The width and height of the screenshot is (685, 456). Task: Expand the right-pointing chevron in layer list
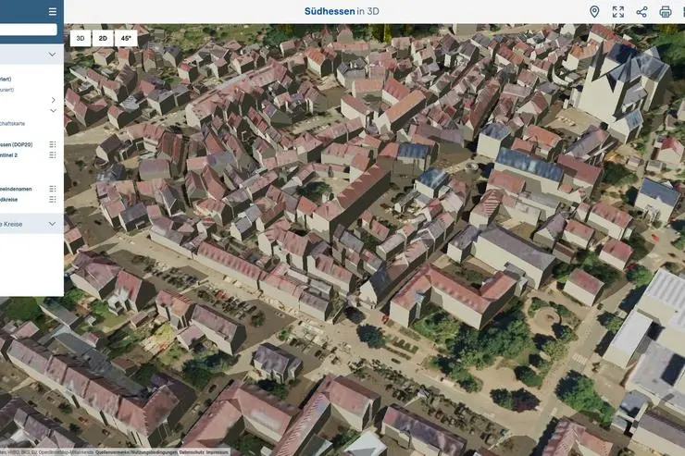pos(53,100)
